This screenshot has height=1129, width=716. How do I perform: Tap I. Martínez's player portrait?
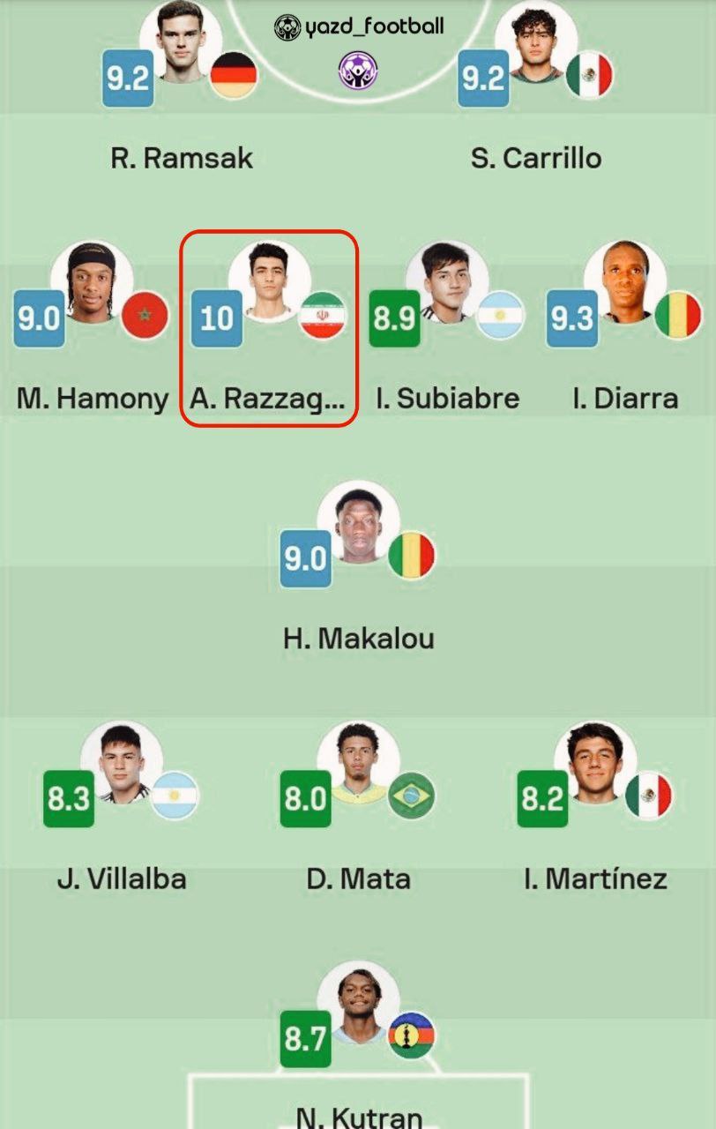[595, 762]
